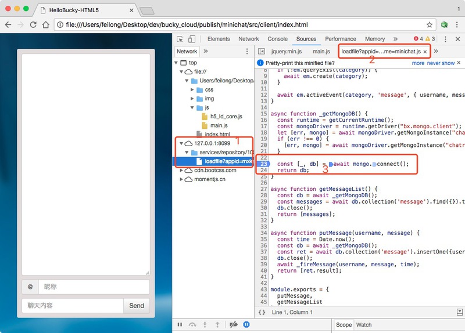Image resolution: width=465 pixels, height=333 pixels.
Task: Open the jquery.min.js file tab
Action: pos(287,52)
